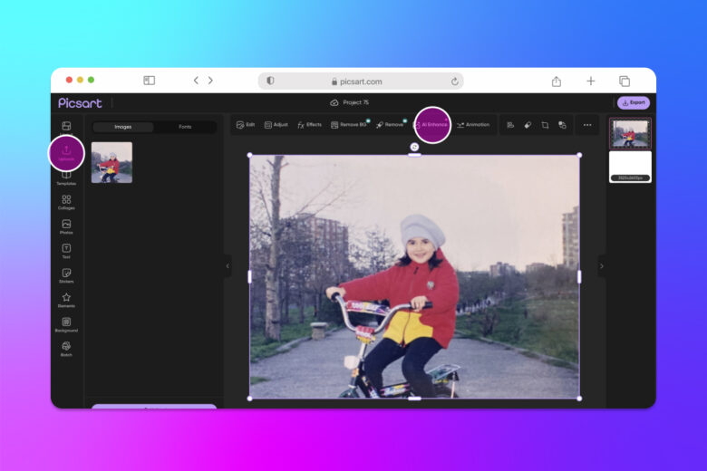This screenshot has height=471, width=707.
Task: Click the AI Enhance tool
Action: [432, 125]
